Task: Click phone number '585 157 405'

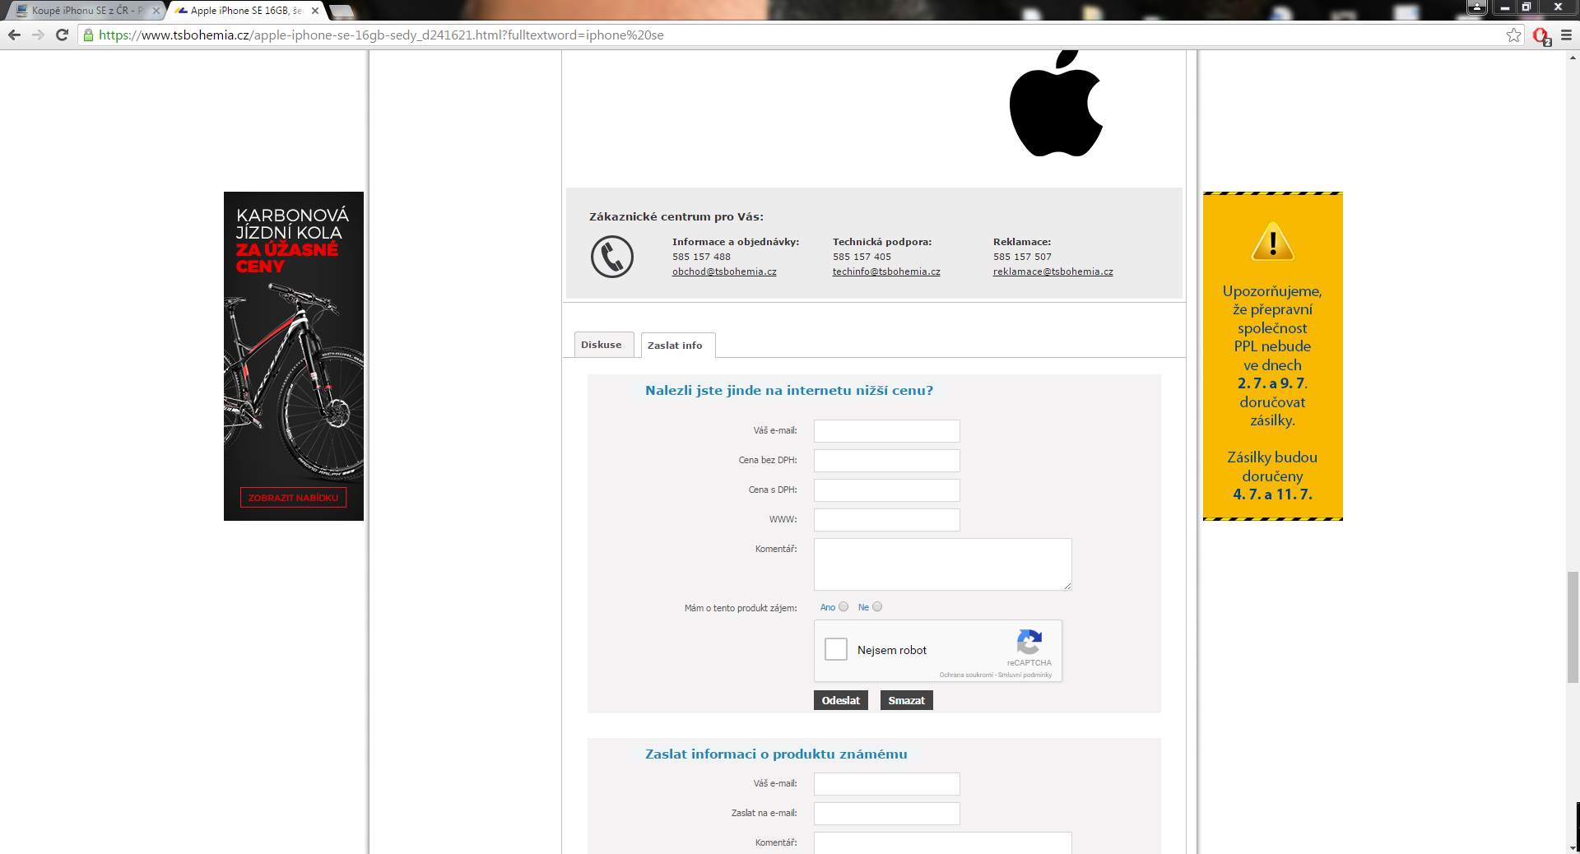Action: point(862,257)
